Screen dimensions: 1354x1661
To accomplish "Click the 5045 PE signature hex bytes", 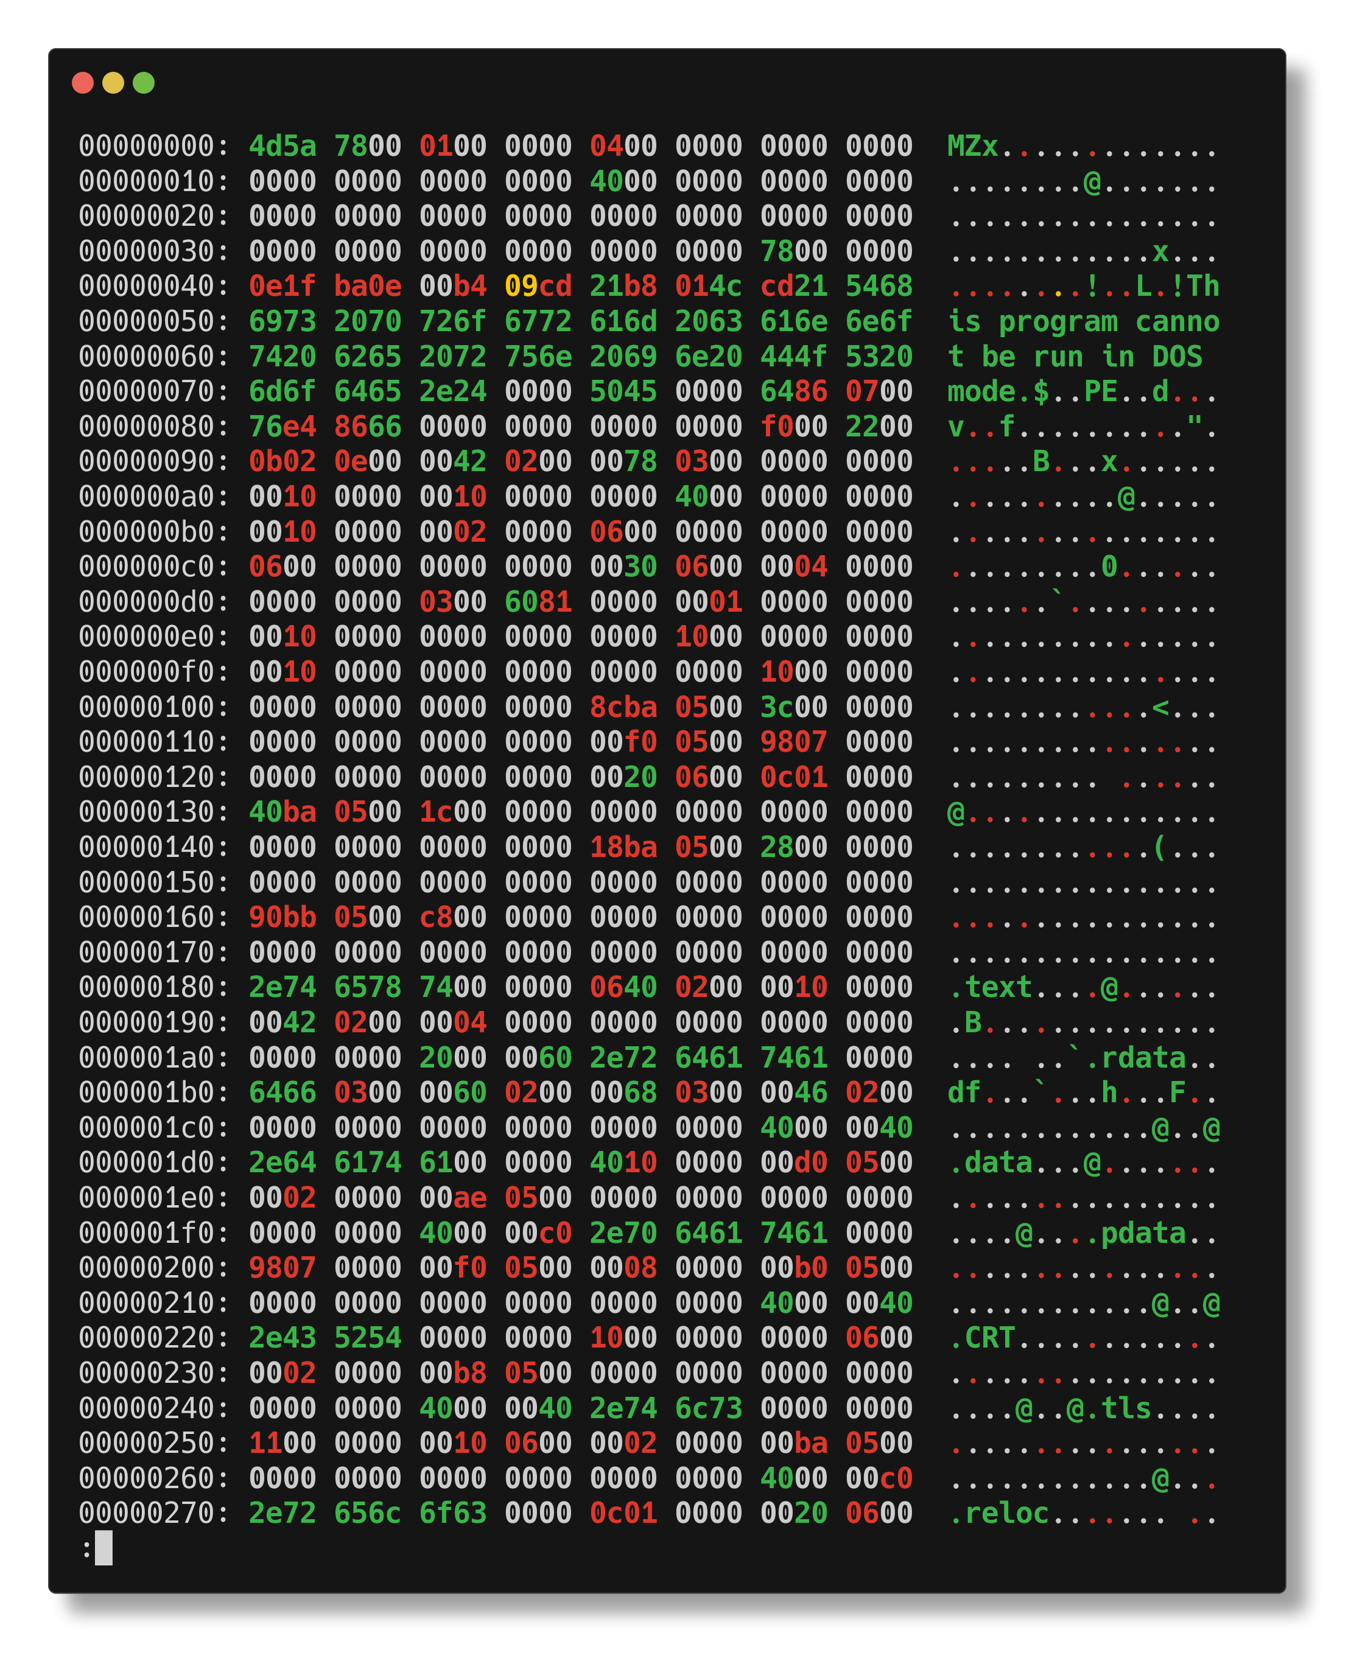I will [x=623, y=391].
